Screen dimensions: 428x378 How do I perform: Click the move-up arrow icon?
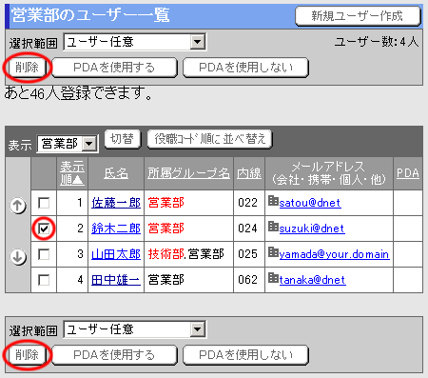[18, 206]
